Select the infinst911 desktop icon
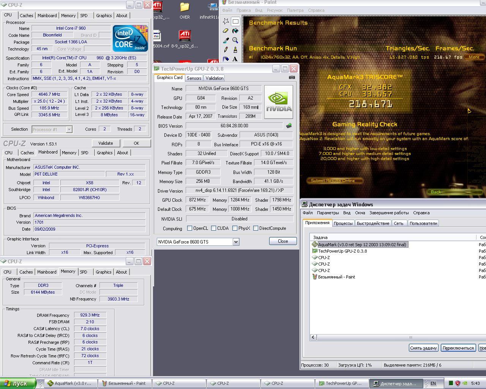The image size is (486, 389). tap(210, 10)
